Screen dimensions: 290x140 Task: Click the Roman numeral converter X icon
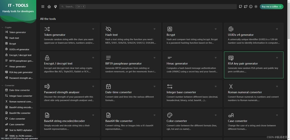click(231, 86)
